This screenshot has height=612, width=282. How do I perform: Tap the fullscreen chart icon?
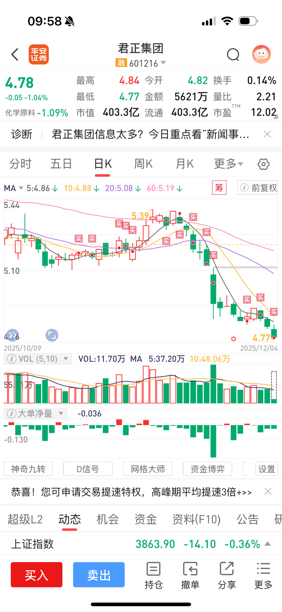point(52,335)
